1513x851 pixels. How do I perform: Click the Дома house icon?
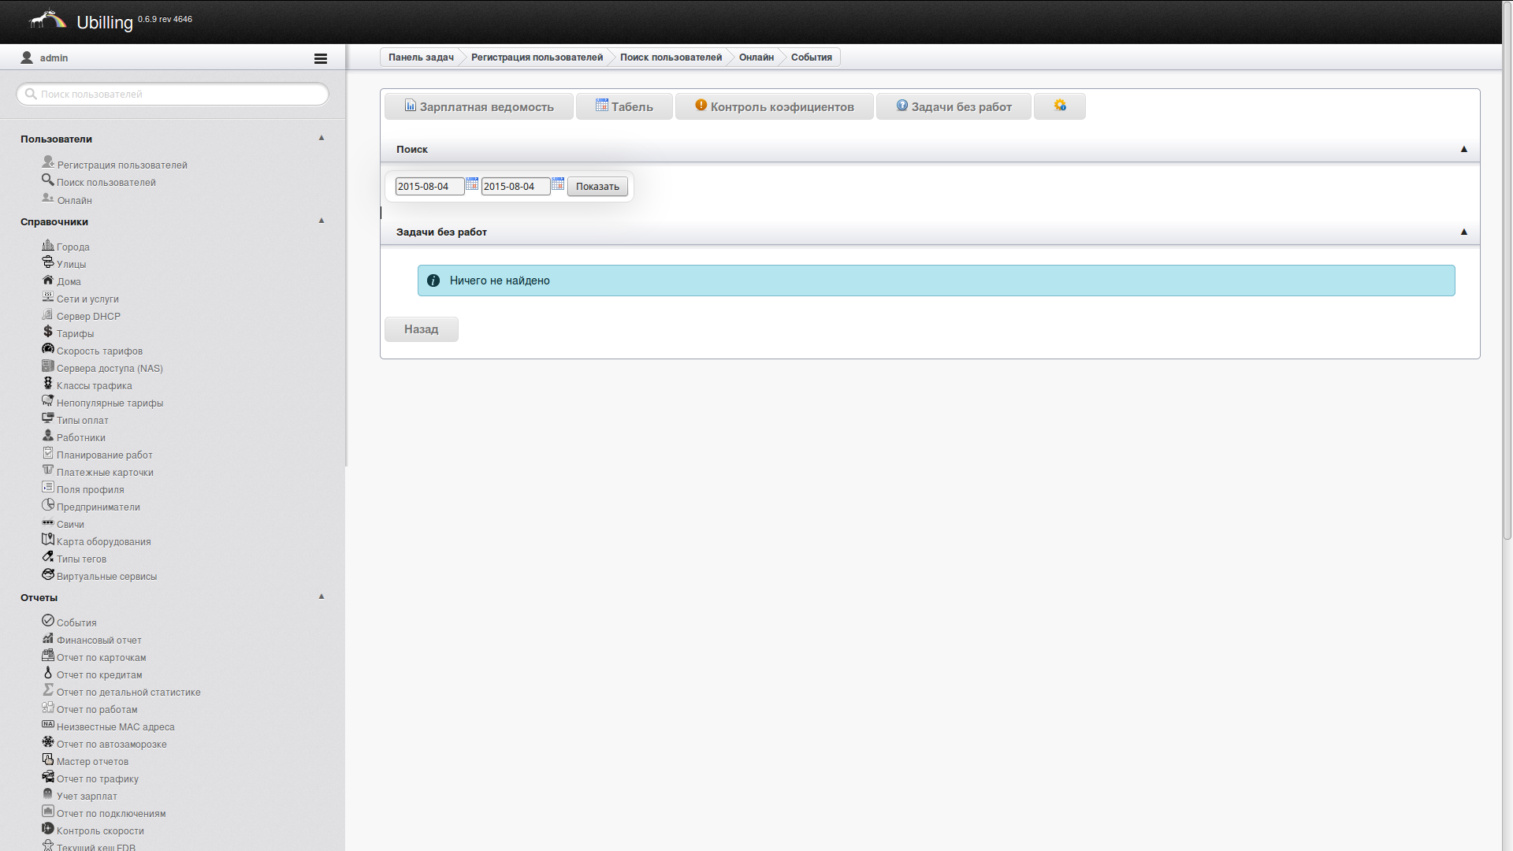point(48,280)
